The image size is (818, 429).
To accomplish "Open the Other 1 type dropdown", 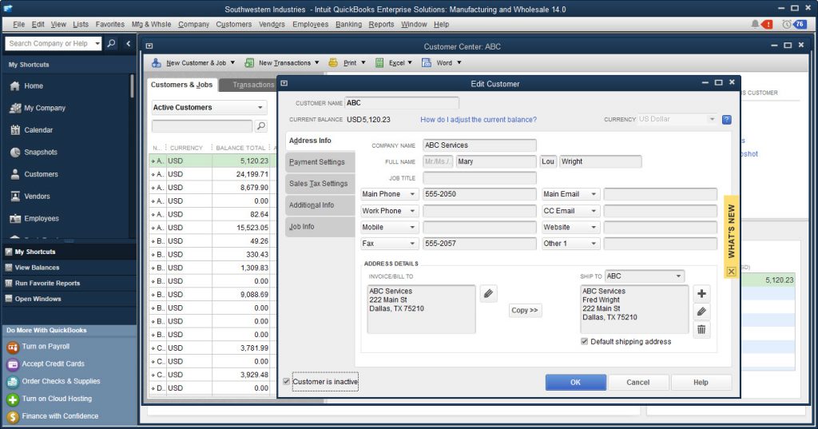I will tap(570, 244).
